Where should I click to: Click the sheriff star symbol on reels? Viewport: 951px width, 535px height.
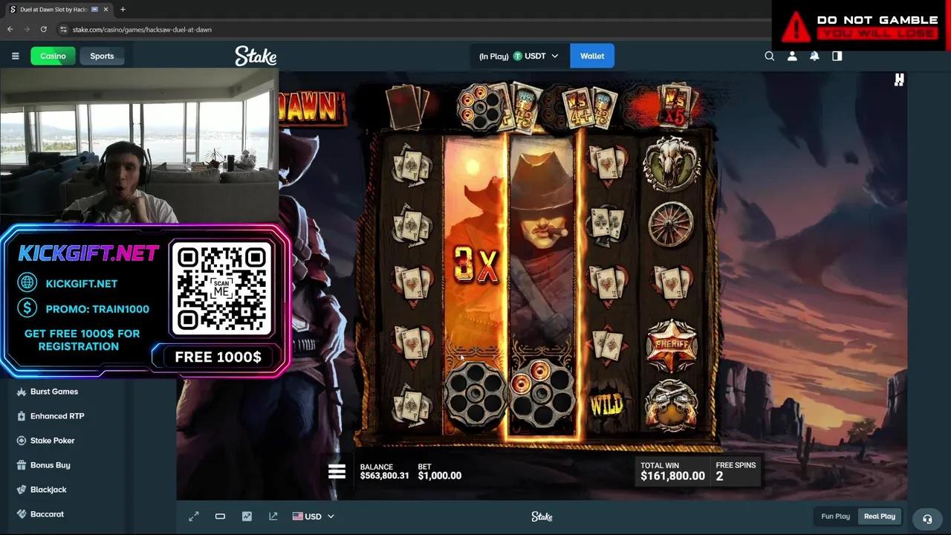[671, 346]
